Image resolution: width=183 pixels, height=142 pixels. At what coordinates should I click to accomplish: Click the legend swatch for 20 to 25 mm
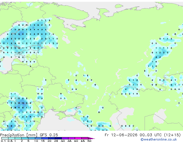click(51, 138)
